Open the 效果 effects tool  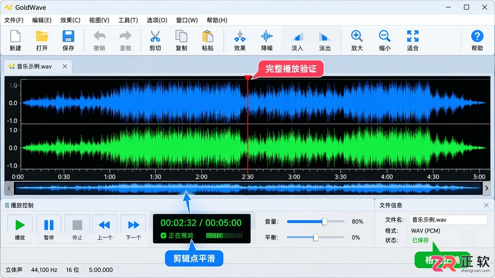(x=240, y=40)
